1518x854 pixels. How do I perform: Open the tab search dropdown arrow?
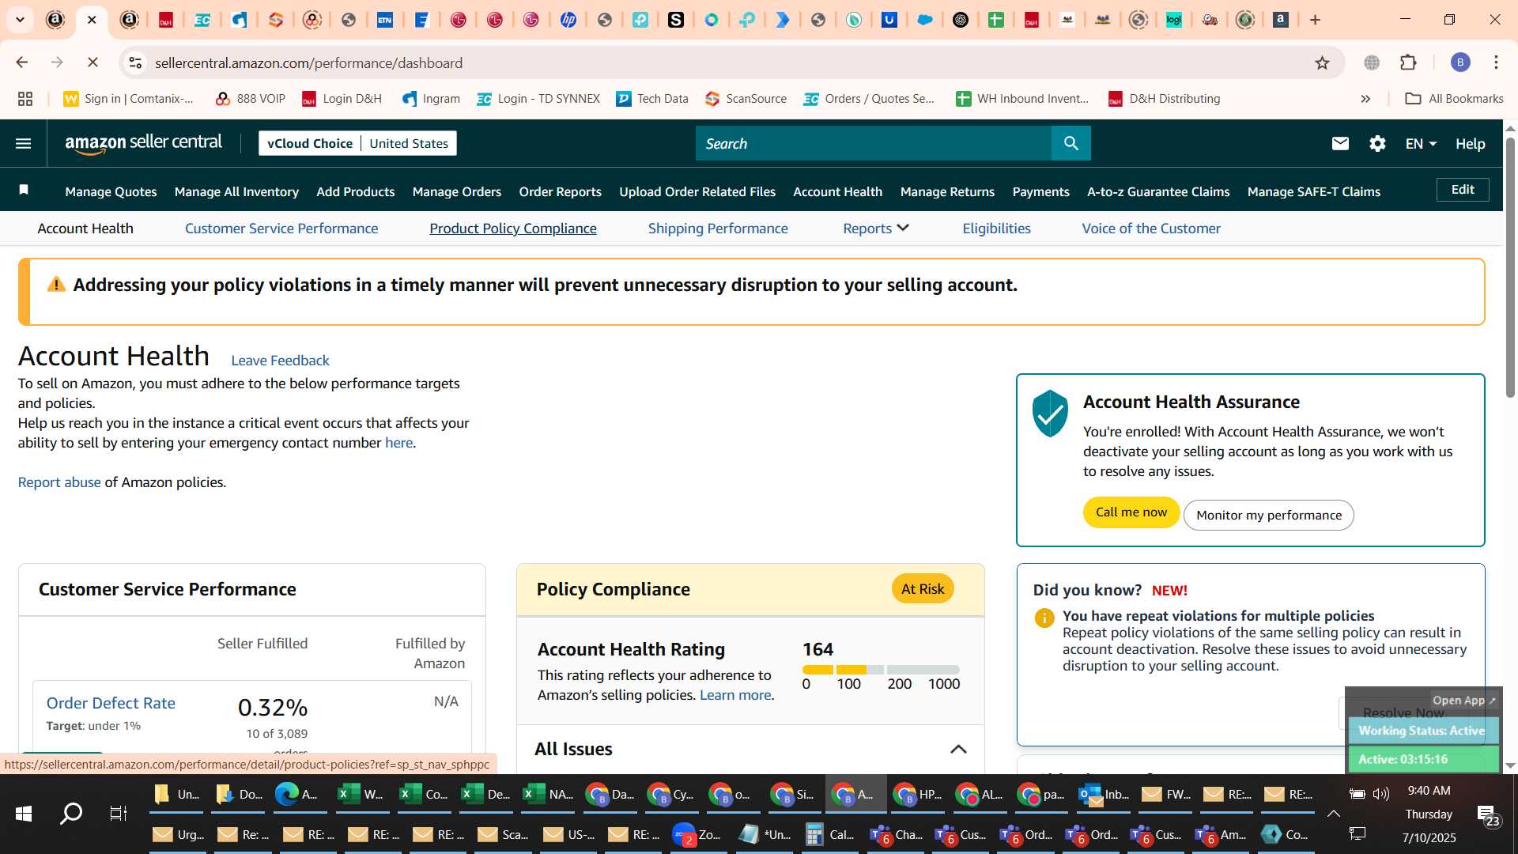(x=20, y=20)
